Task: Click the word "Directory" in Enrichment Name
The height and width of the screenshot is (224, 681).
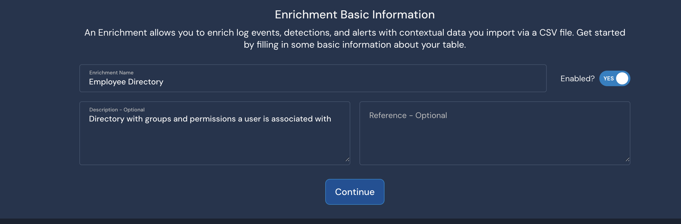Action: (146, 82)
